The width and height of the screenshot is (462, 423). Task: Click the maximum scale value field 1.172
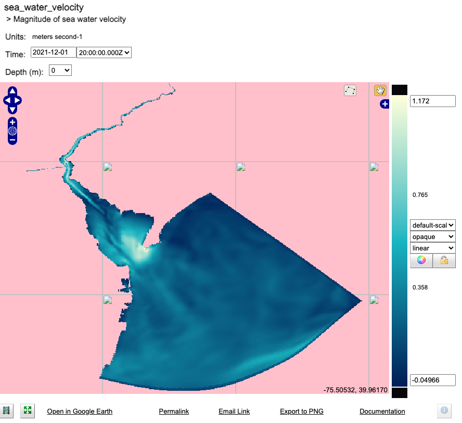click(x=432, y=101)
